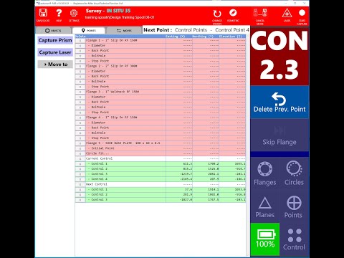Select the Initial Point row under Flange 5
Image resolution: width=344 pixels, height=258 pixels.
[161, 148]
